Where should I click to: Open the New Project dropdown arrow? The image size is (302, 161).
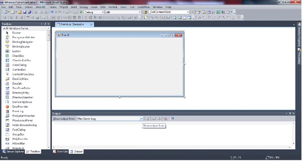tap(9, 12)
